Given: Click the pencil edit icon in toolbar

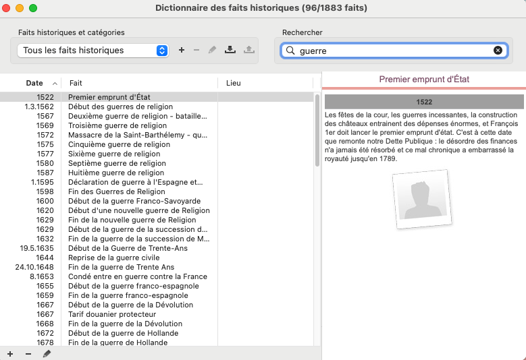Looking at the screenshot, I should [212, 51].
